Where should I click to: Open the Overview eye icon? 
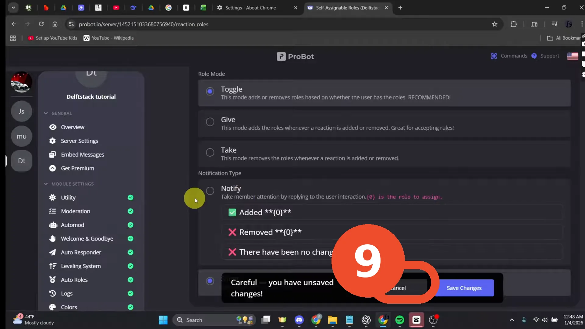coord(53,127)
